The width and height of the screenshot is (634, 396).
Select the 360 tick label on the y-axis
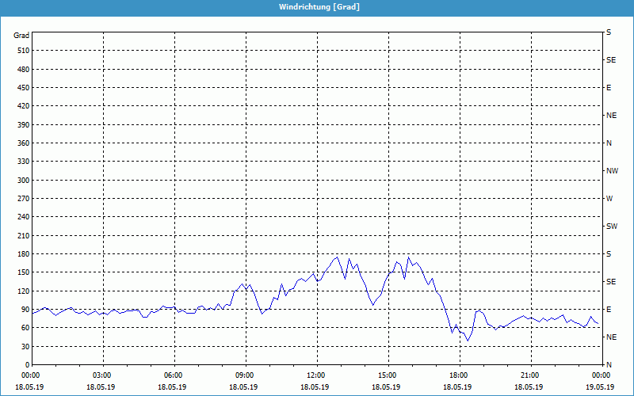coord(21,143)
